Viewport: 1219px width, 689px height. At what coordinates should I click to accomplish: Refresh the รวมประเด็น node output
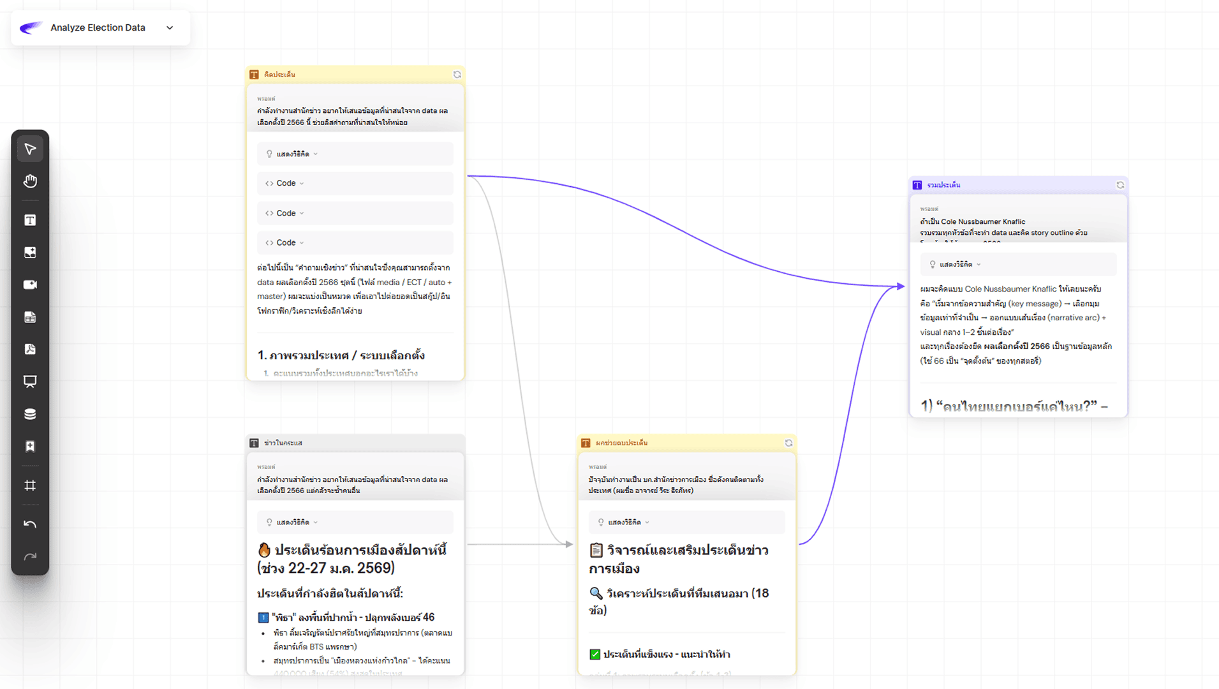[1119, 185]
